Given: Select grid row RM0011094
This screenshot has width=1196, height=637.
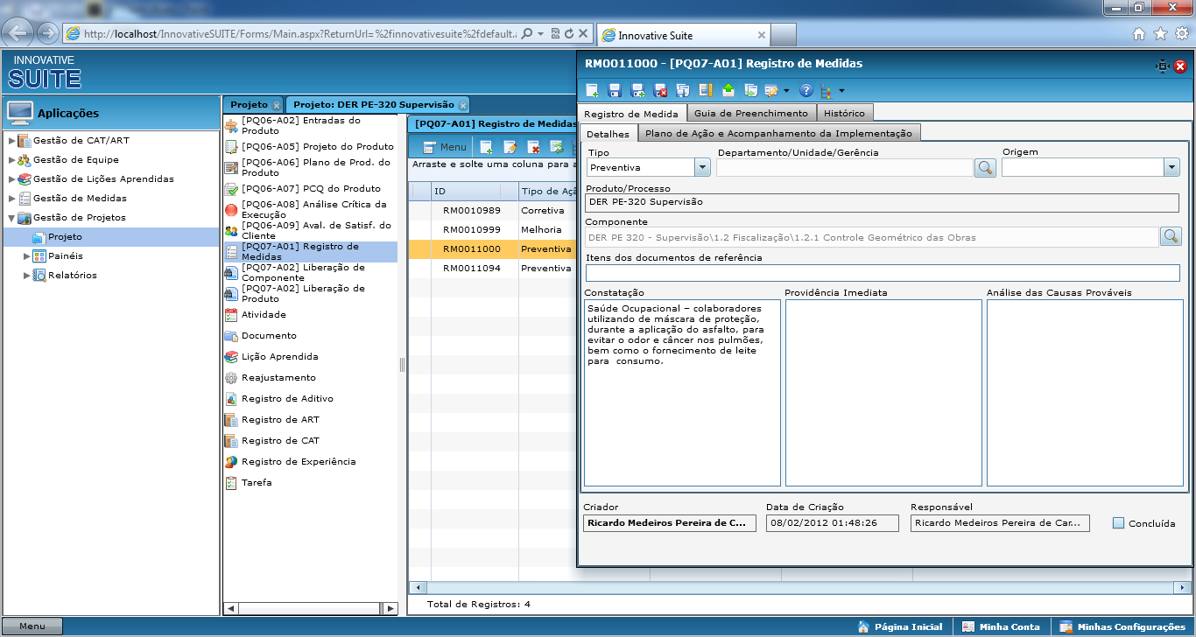Looking at the screenshot, I should tap(493, 269).
